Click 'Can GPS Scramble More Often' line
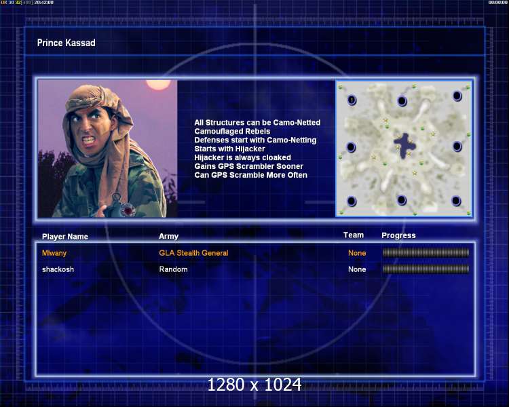This screenshot has height=407, width=509. pyautogui.click(x=250, y=175)
